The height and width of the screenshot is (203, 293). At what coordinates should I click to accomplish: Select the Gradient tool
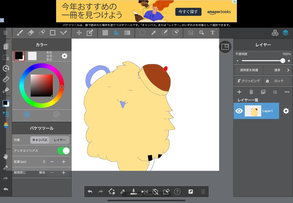(127, 33)
